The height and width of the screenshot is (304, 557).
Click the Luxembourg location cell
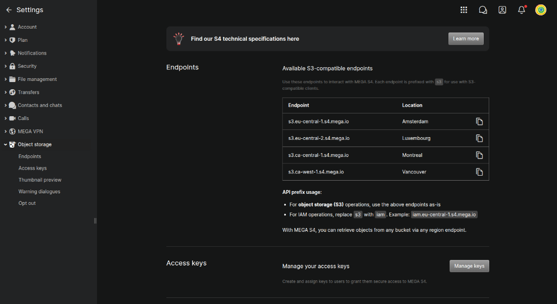[417, 138]
